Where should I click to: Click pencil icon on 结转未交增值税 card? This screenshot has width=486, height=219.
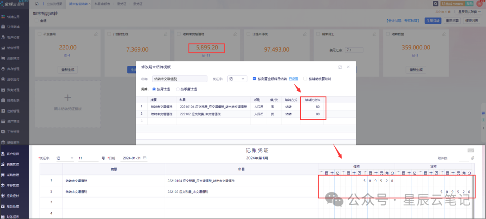click(235, 34)
